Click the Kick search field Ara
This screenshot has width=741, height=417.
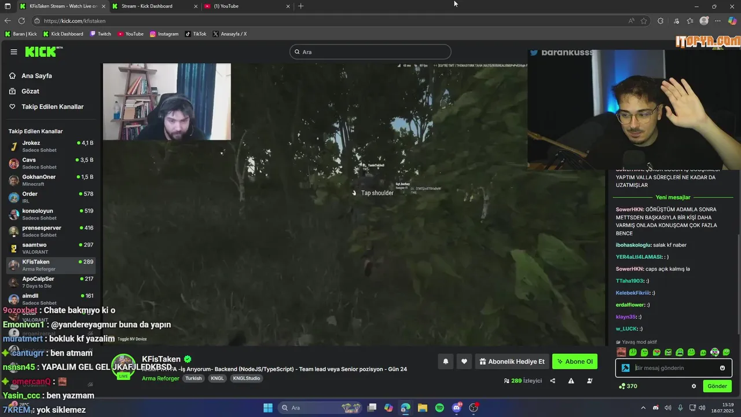370,52
